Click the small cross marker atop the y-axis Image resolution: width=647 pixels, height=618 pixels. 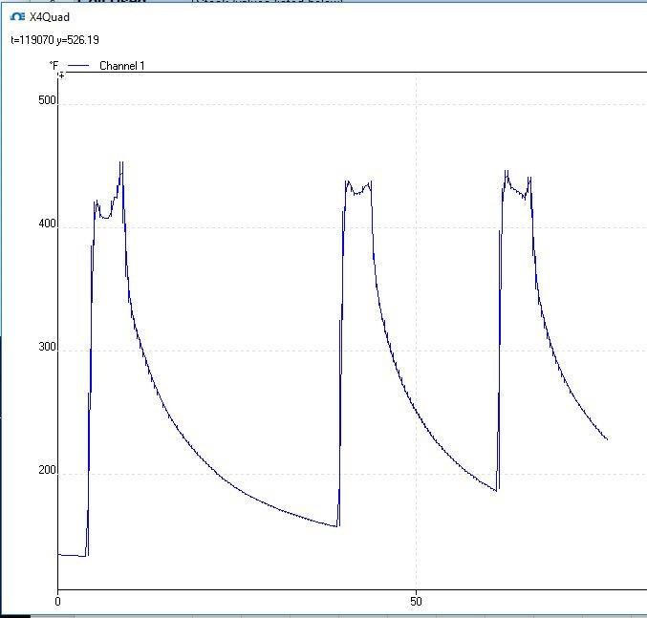coord(61,75)
